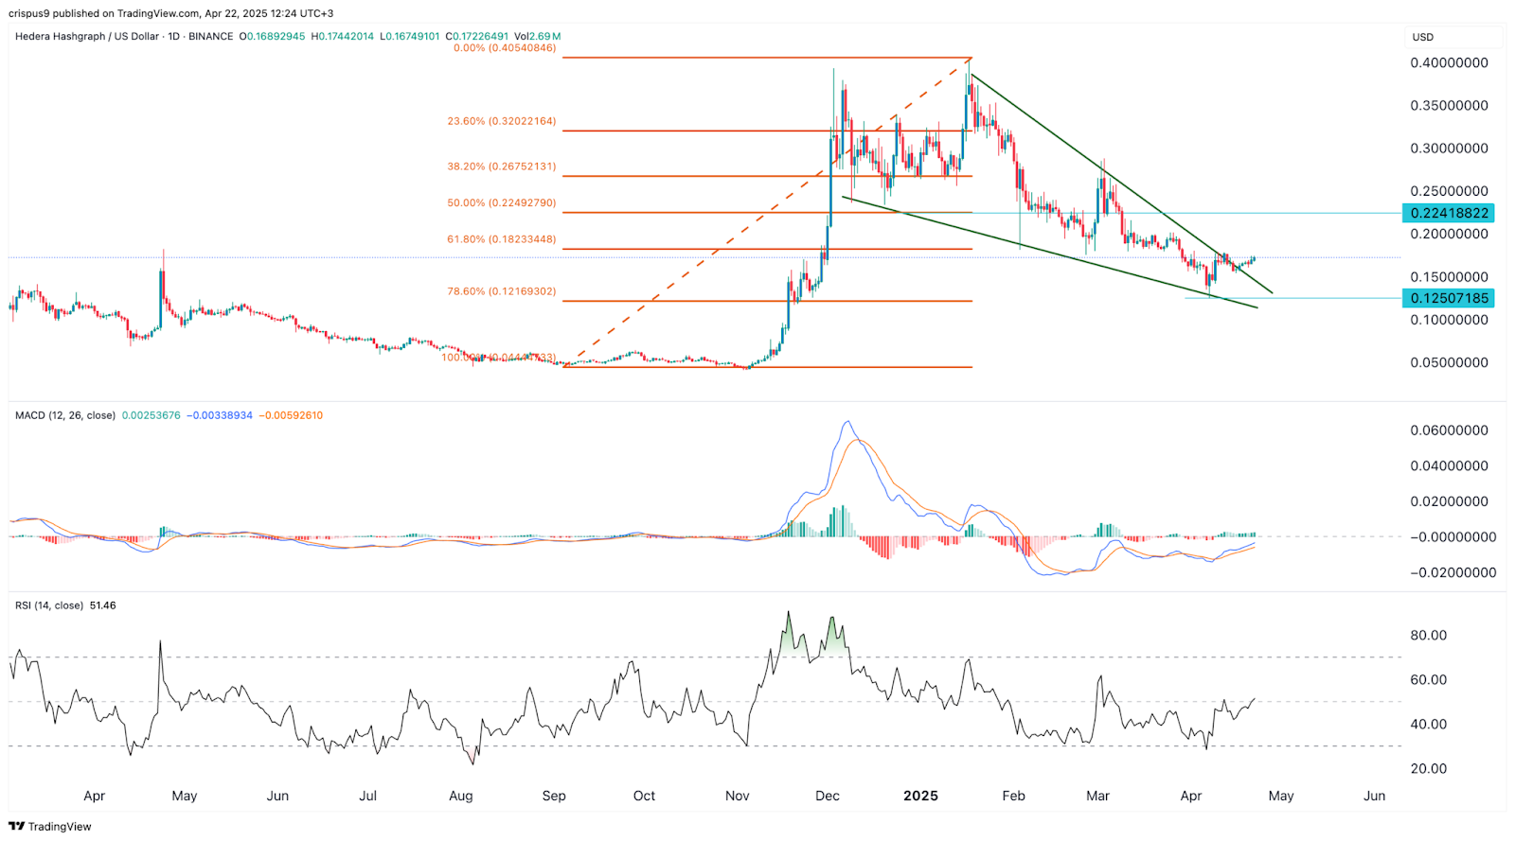The width and height of the screenshot is (1515, 841).
Task: Click the 2025 year marker on time axis
Action: click(919, 796)
